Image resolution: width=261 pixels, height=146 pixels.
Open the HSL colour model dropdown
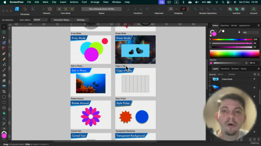click(250, 32)
